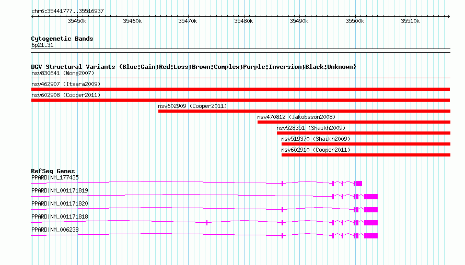
Task: Click the 6p21.31 band label
Action: [x=42, y=45]
